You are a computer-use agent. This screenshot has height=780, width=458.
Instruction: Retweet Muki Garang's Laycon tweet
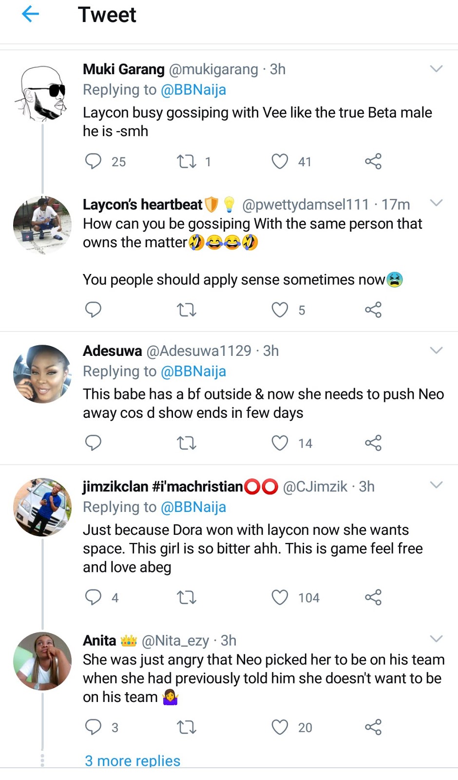click(x=186, y=161)
